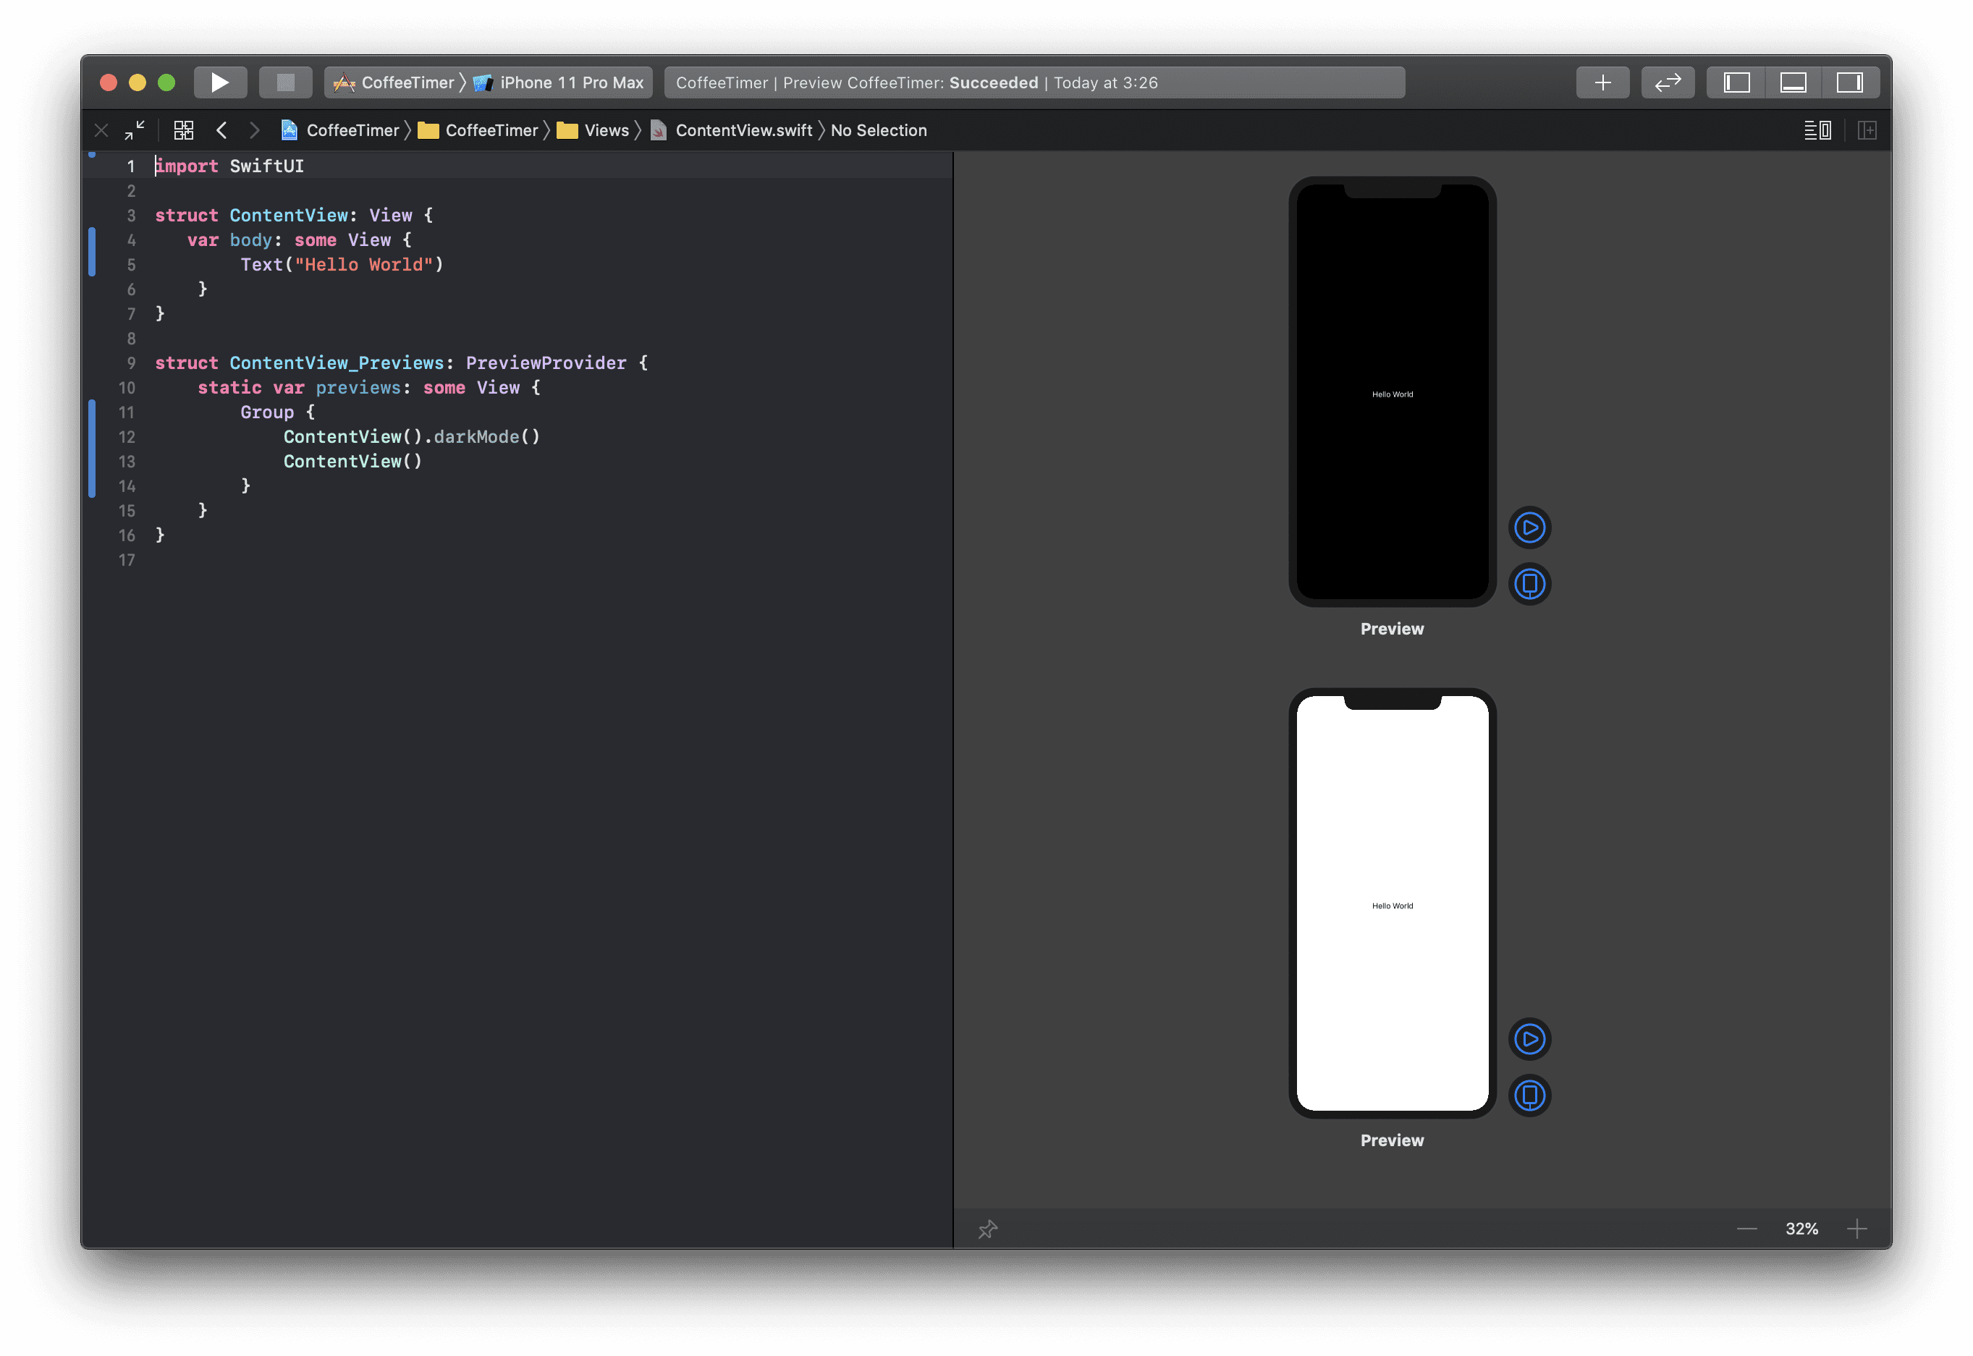Screen dimensions: 1973x1356
Task: Select the ContentView.swift breadcrumb item
Action: click(x=743, y=130)
